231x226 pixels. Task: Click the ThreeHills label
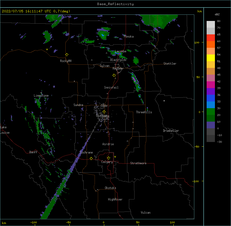pos(144,112)
